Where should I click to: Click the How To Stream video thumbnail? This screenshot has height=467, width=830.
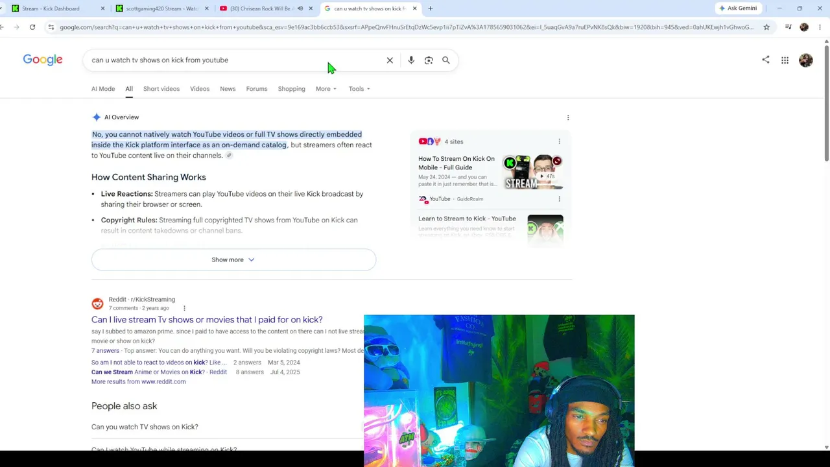tap(533, 172)
